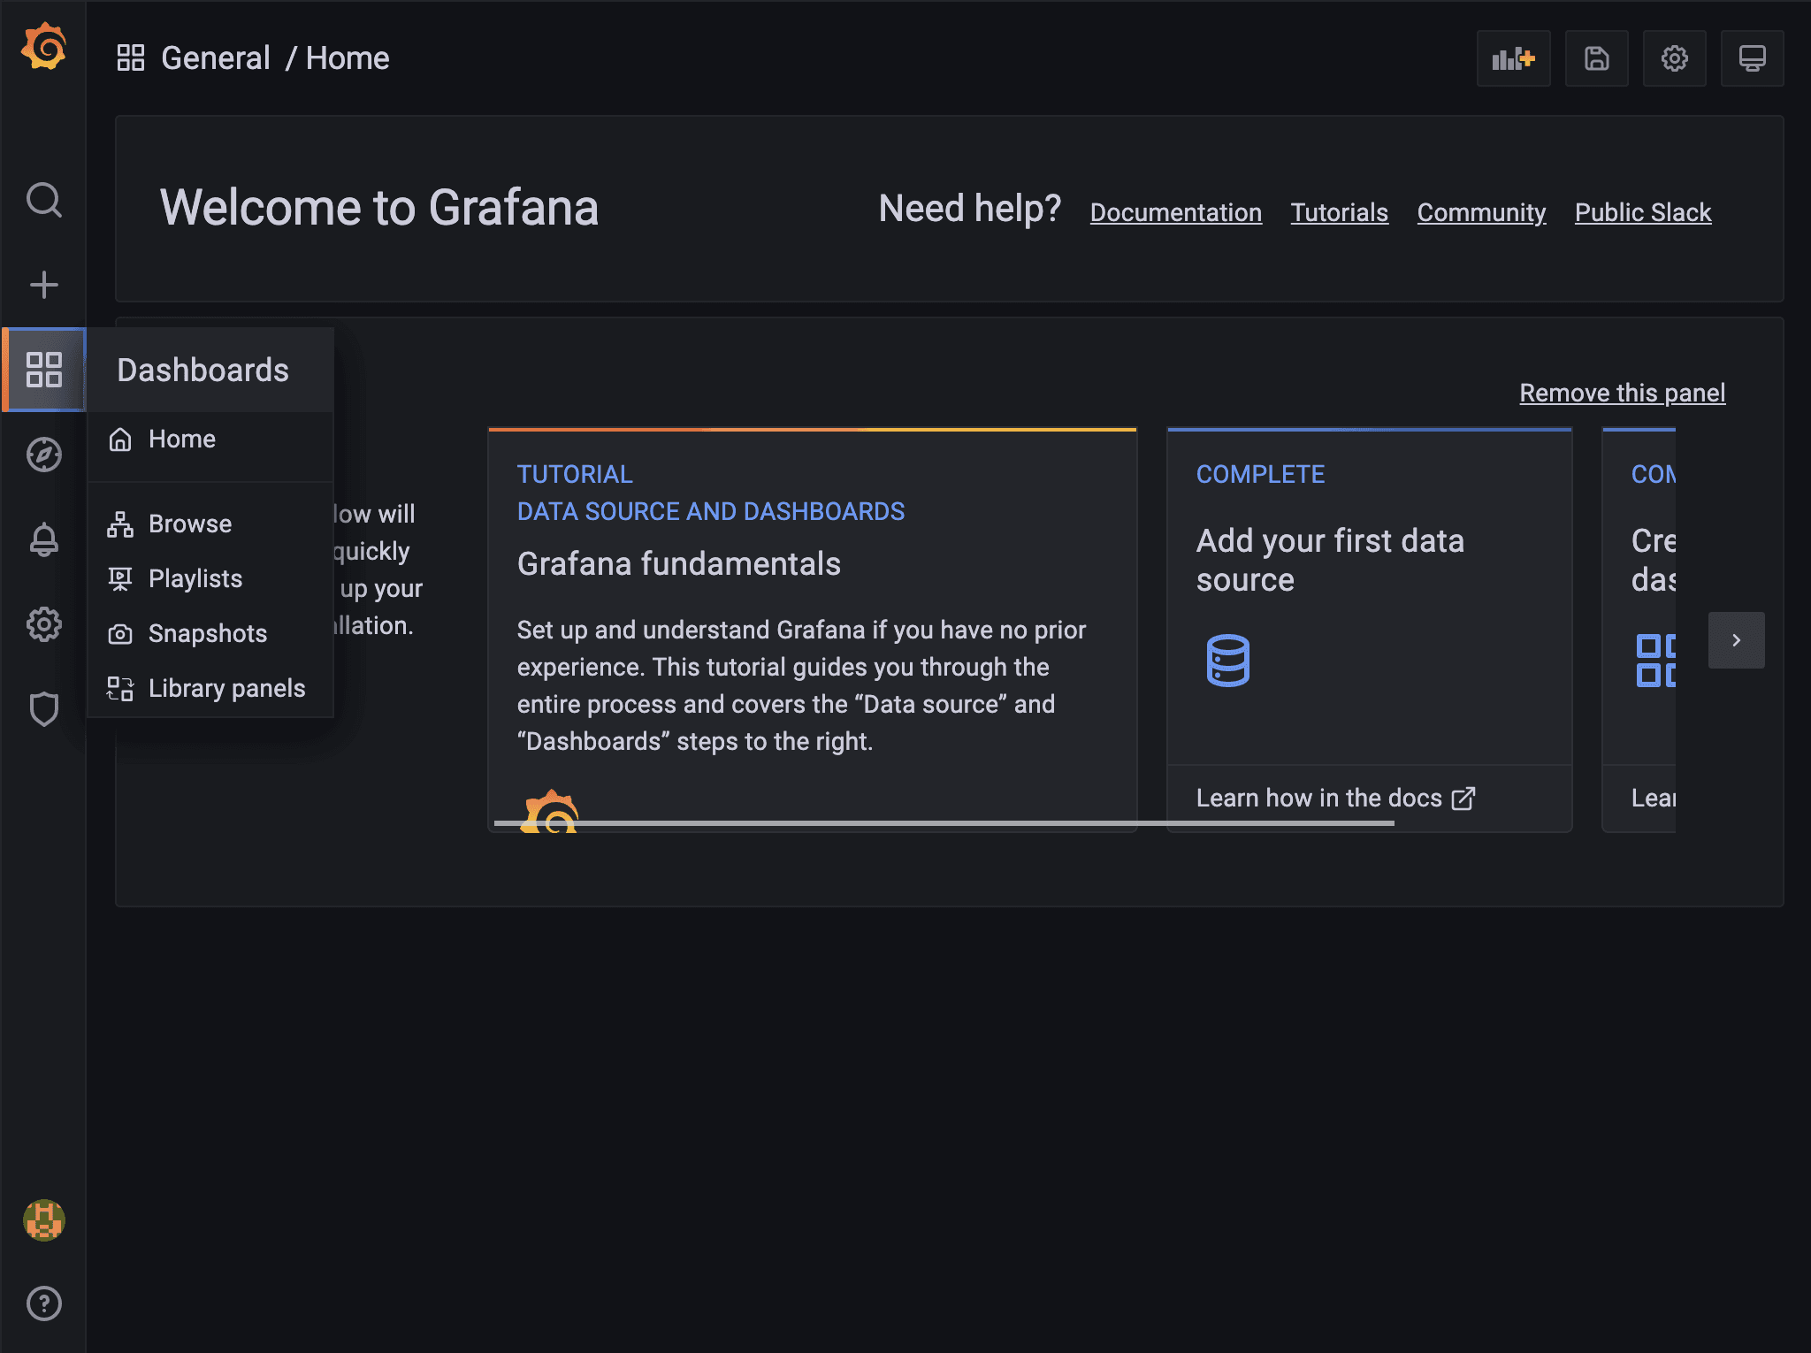The width and height of the screenshot is (1811, 1353).
Task: Open the Add your first data source card
Action: pos(1369,630)
